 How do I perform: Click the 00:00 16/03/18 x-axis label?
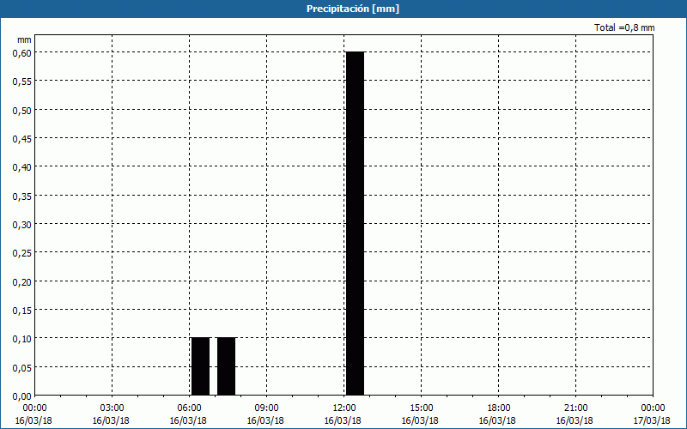coord(33,414)
